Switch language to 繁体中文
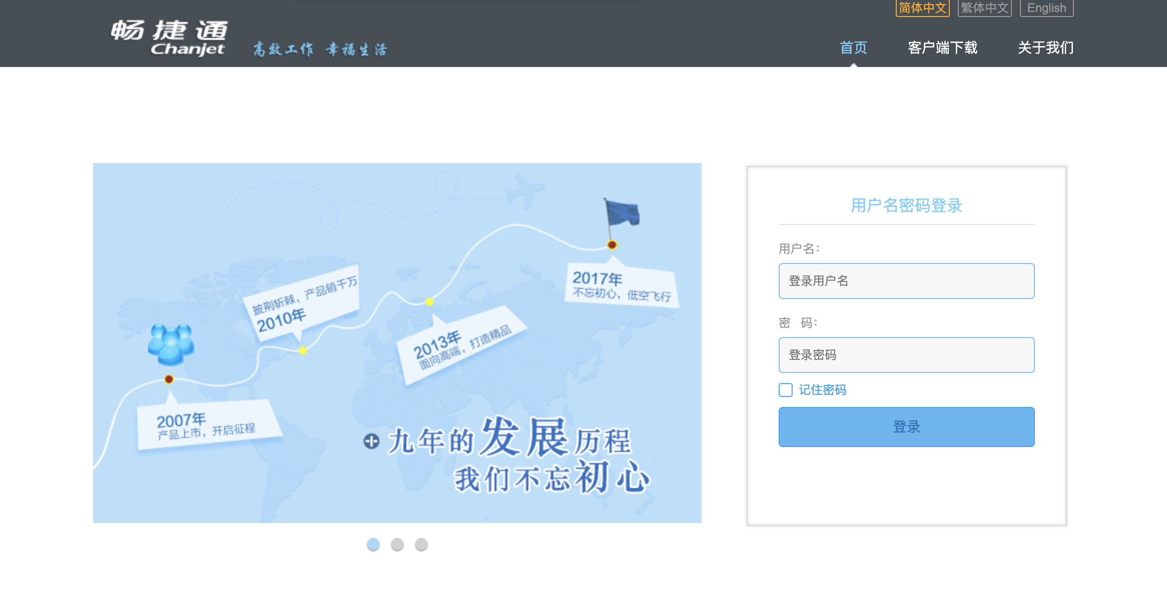 984,8
